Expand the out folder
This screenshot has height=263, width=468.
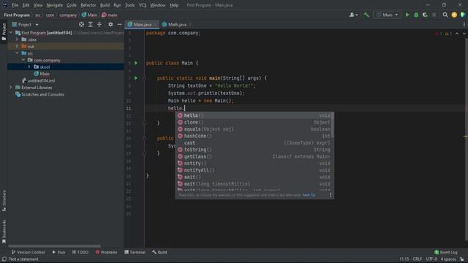[x=17, y=46]
